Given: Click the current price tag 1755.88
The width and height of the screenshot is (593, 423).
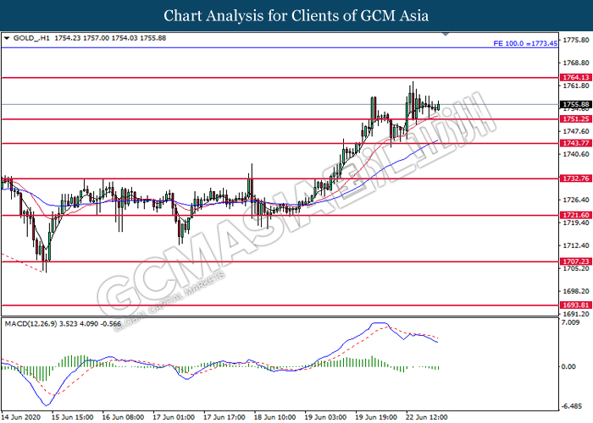Looking at the screenshot, I should click(575, 105).
